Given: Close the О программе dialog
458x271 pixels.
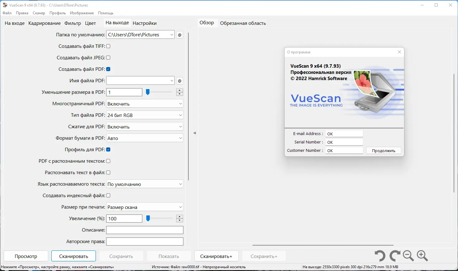Looking at the screenshot, I should pyautogui.click(x=399, y=52).
